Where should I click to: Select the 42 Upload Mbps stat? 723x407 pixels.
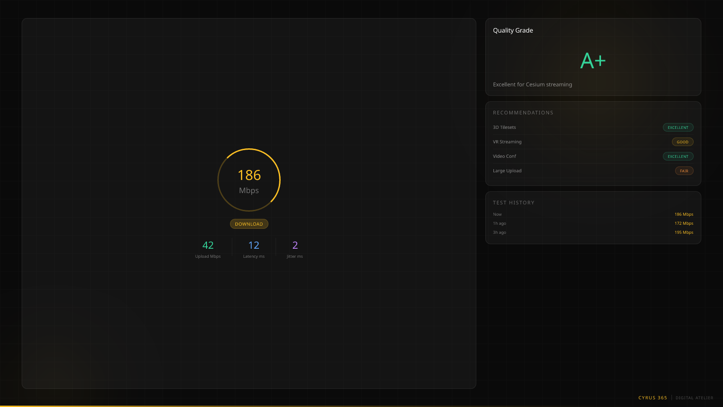coord(208,249)
